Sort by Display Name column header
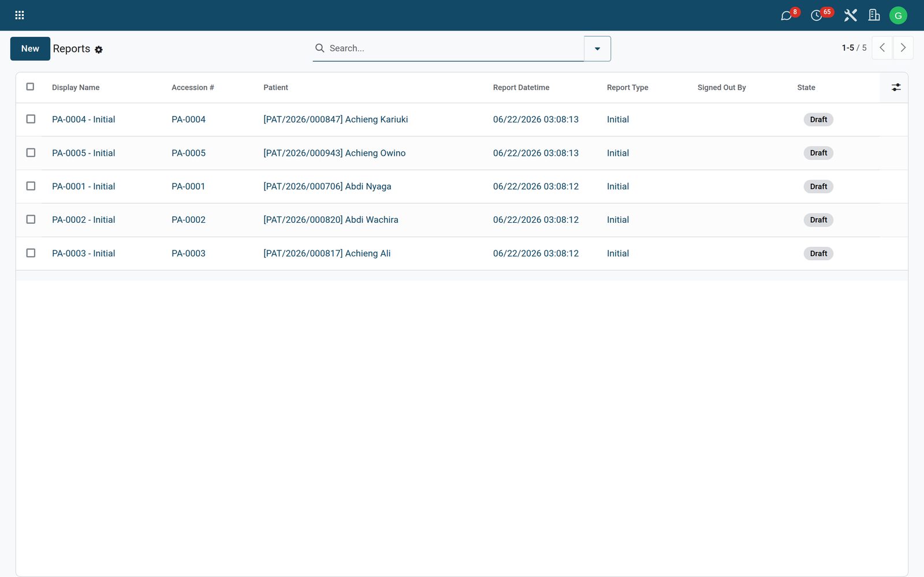Image resolution: width=924 pixels, height=577 pixels. coord(76,88)
